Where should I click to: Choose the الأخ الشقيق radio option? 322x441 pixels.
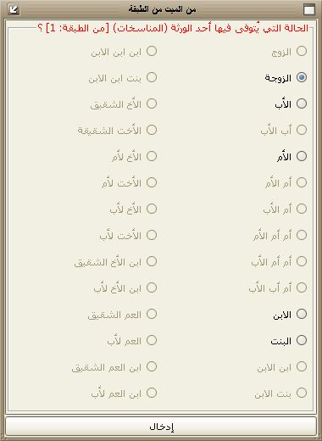(152, 103)
